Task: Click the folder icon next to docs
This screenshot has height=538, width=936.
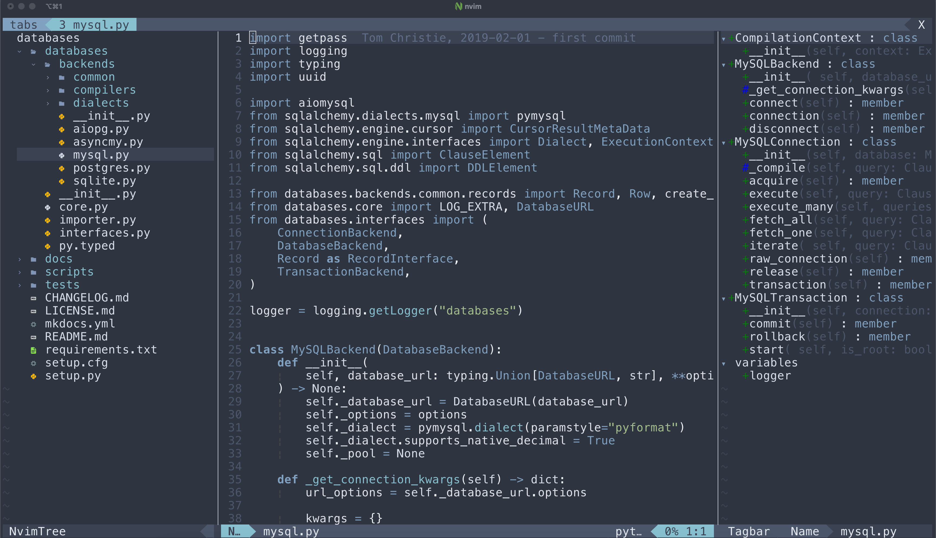Action: 34,259
